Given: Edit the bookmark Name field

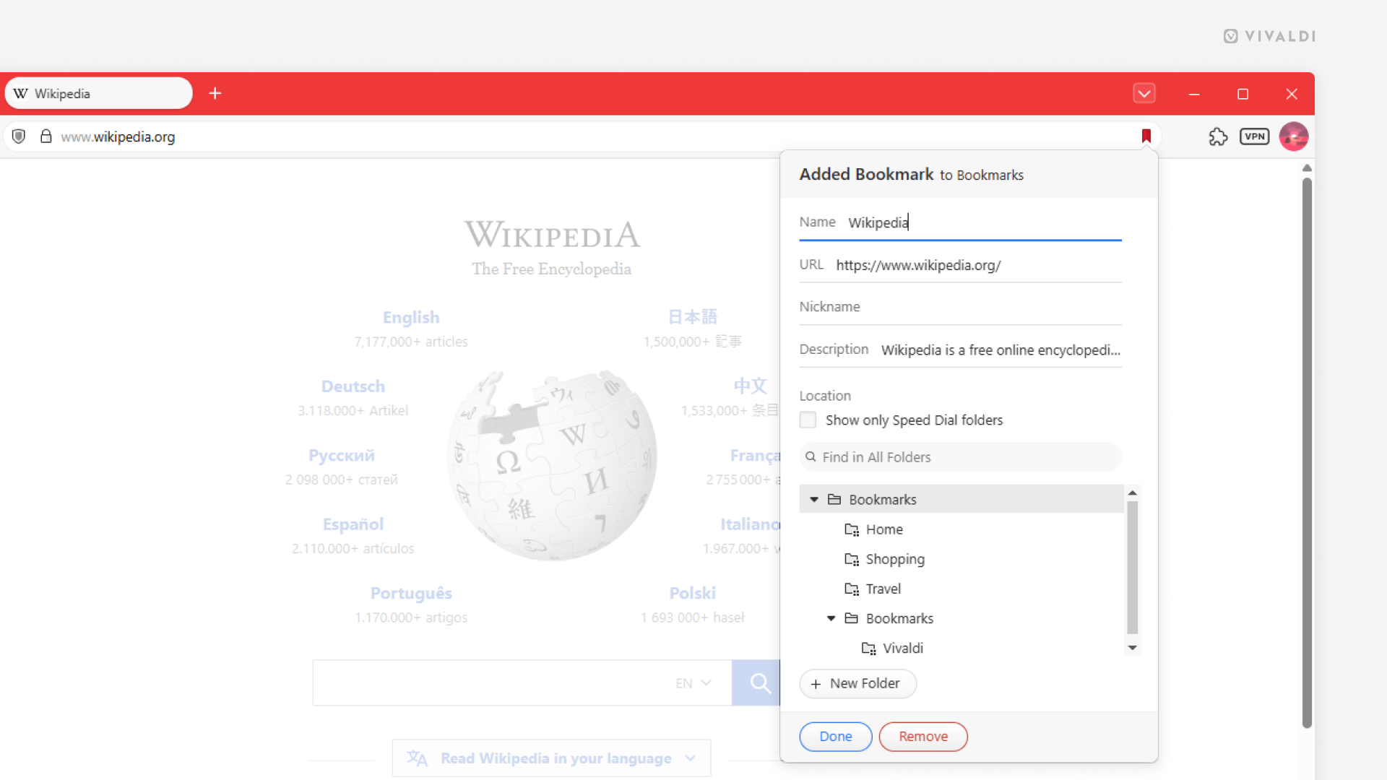Looking at the screenshot, I should tap(960, 222).
